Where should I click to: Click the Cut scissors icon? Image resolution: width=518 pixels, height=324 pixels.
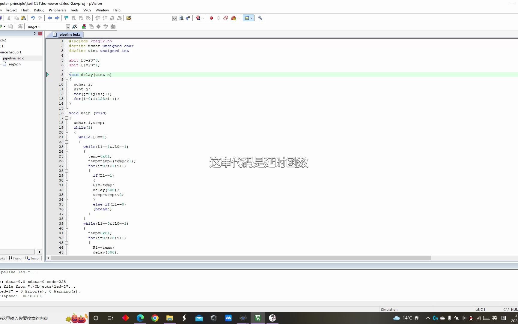pos(9,18)
